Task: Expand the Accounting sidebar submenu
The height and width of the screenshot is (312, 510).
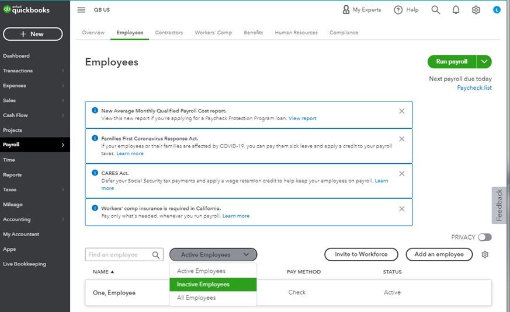Action: click(63, 219)
